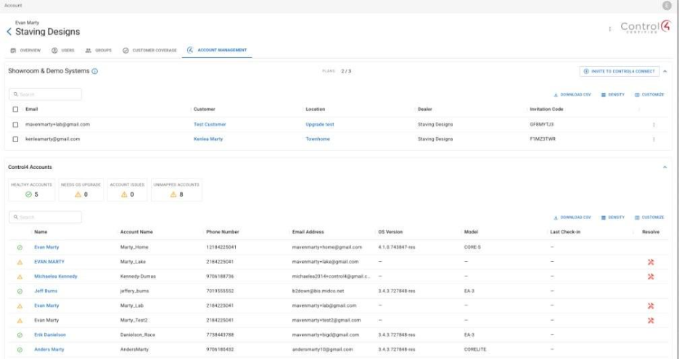
Task: Change density of the Showroom table
Action: coord(613,94)
